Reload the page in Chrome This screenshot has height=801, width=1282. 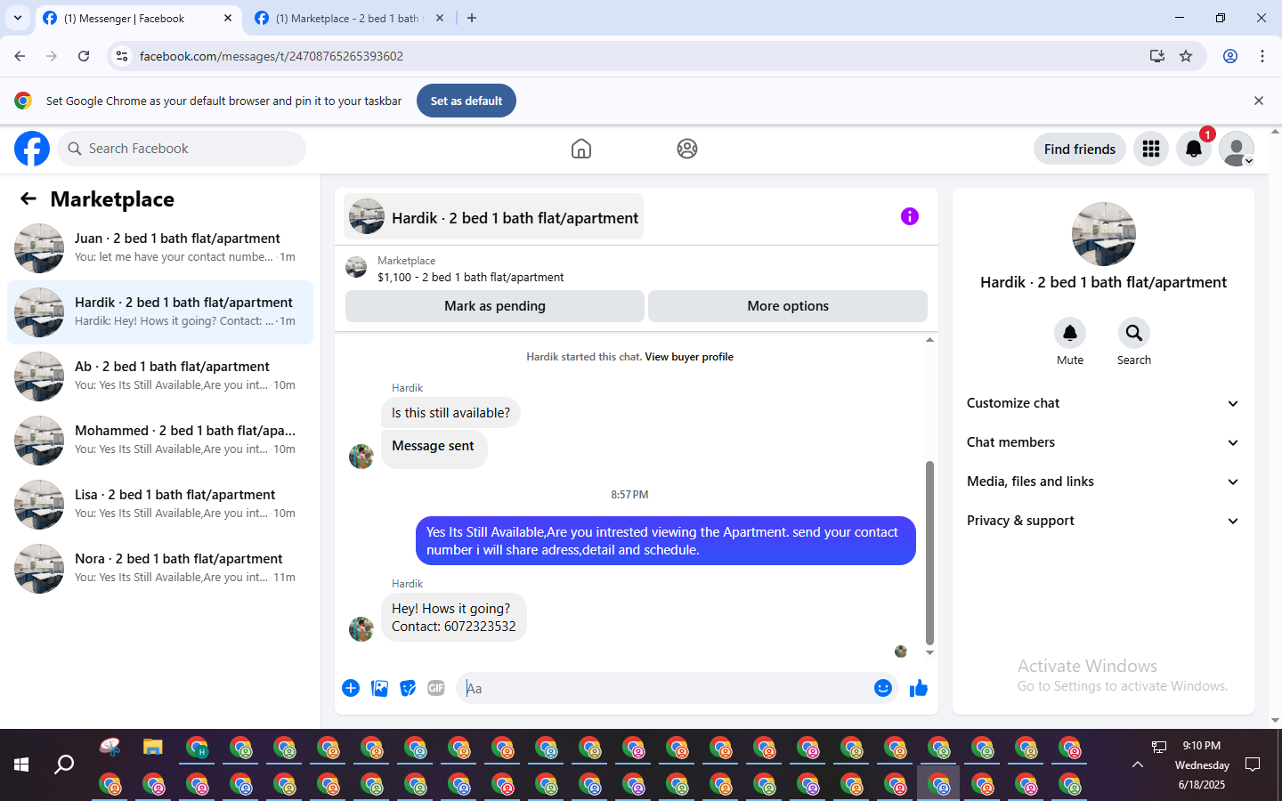click(84, 56)
